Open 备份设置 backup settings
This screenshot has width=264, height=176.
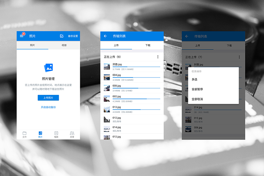click(73, 36)
